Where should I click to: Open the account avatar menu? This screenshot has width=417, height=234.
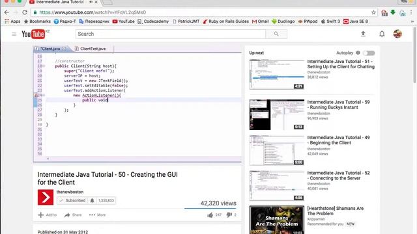point(397,34)
